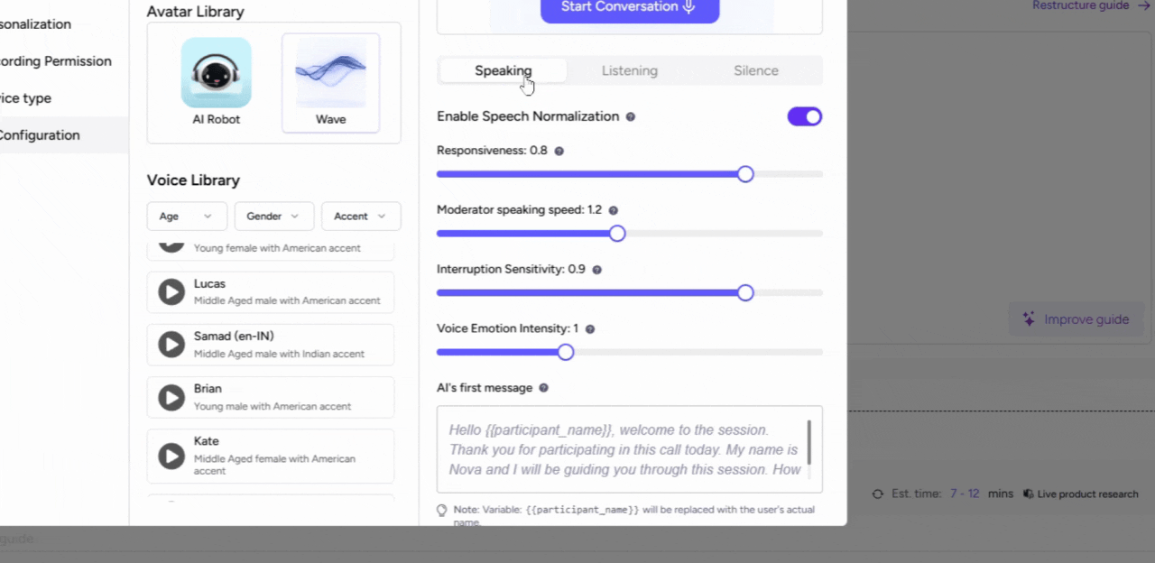This screenshot has width=1155, height=563.
Task: Open the Age filter dropdown
Action: 186,216
